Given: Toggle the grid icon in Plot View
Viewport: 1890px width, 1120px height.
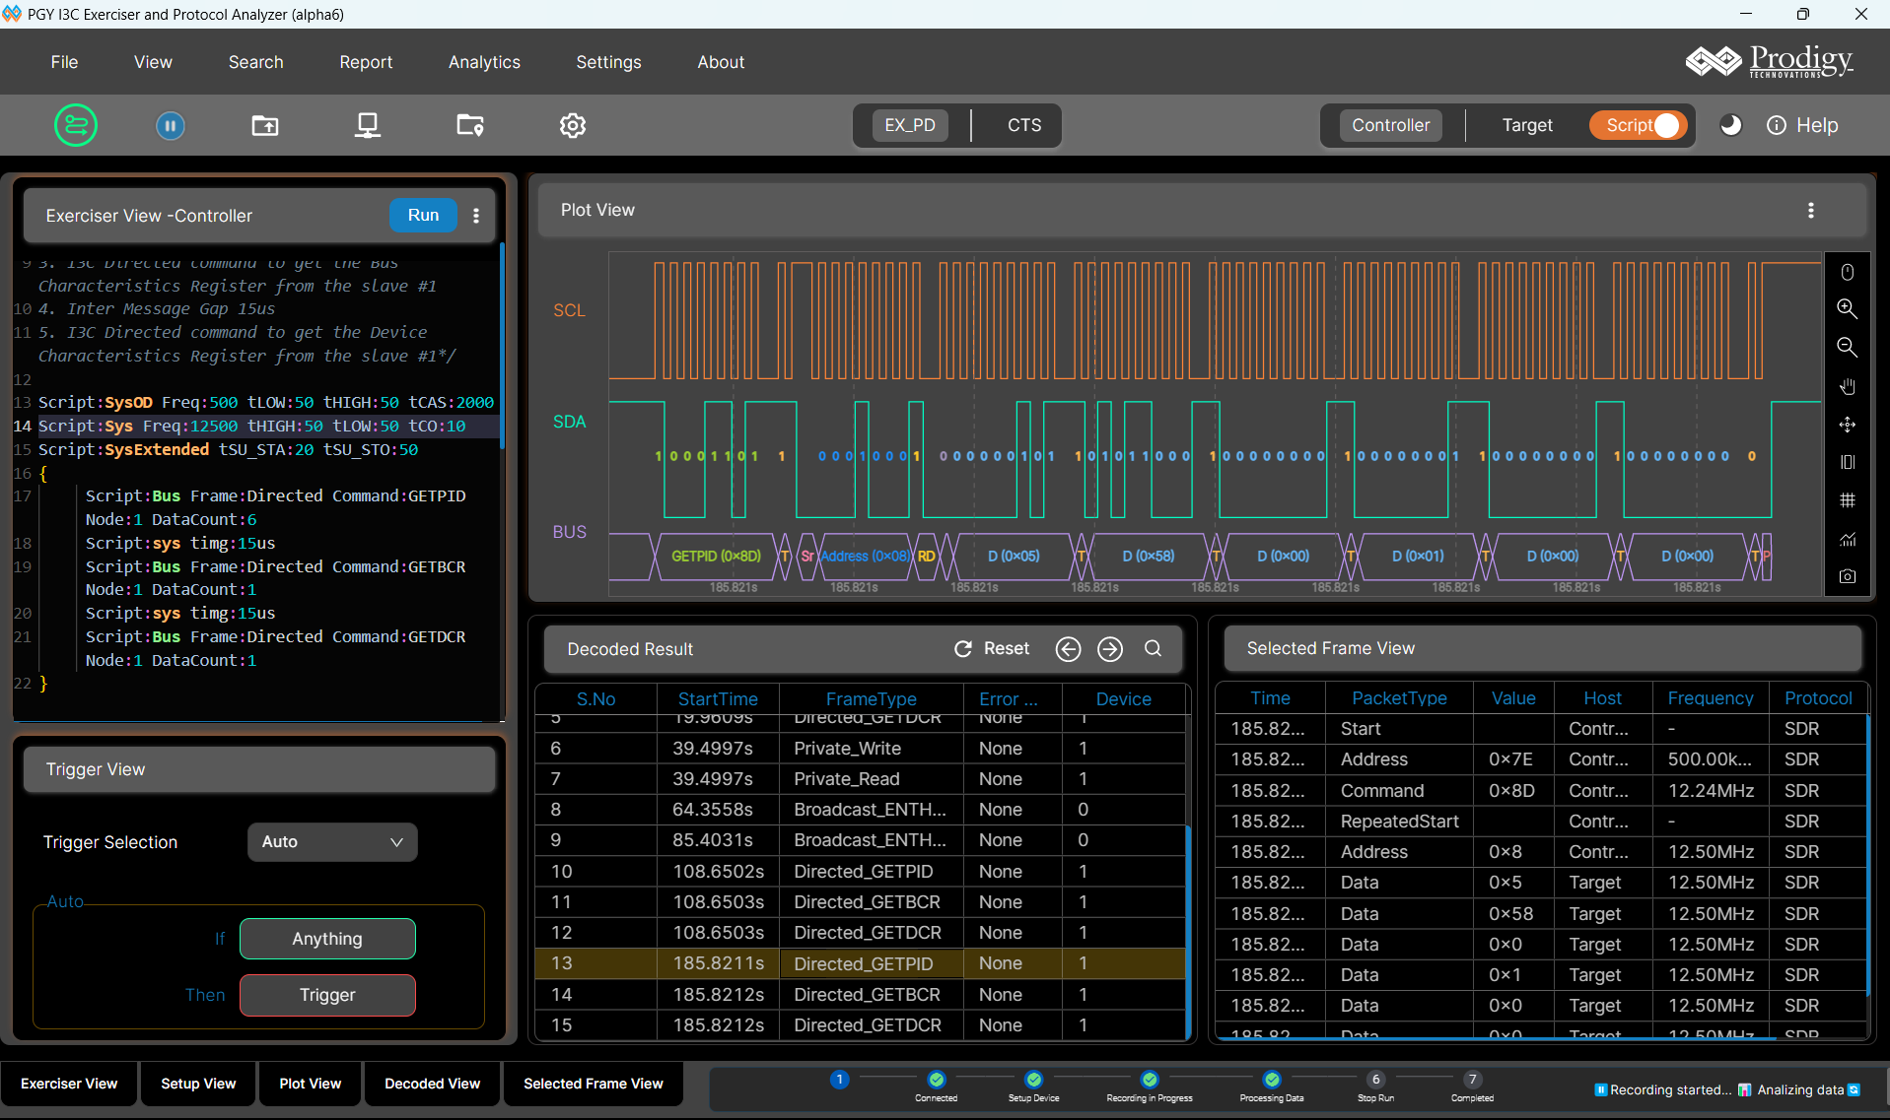Looking at the screenshot, I should coord(1847,500).
